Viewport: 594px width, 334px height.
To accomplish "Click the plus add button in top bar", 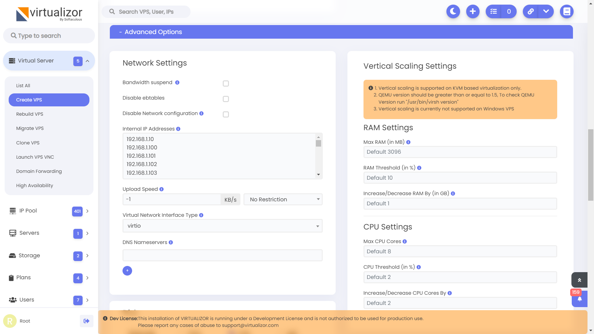I will point(473,11).
